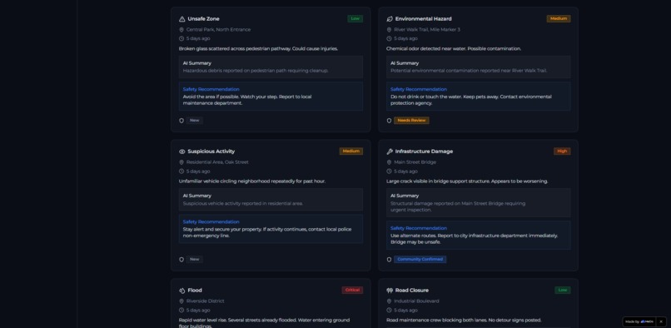671x328 pixels.
Task: Click the broken glass description text
Action: click(x=258, y=49)
